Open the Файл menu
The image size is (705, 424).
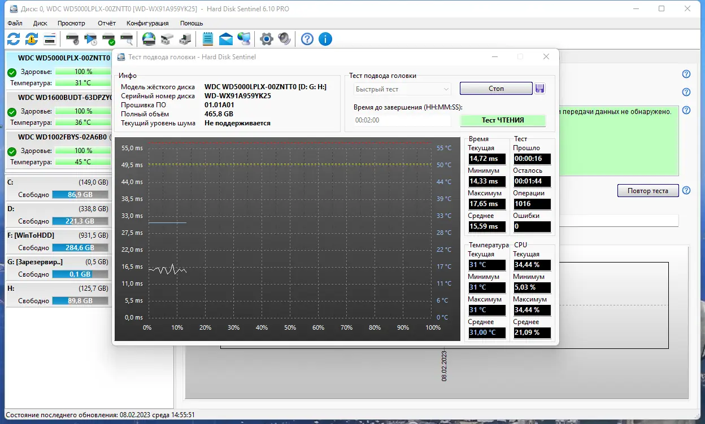tap(15, 23)
